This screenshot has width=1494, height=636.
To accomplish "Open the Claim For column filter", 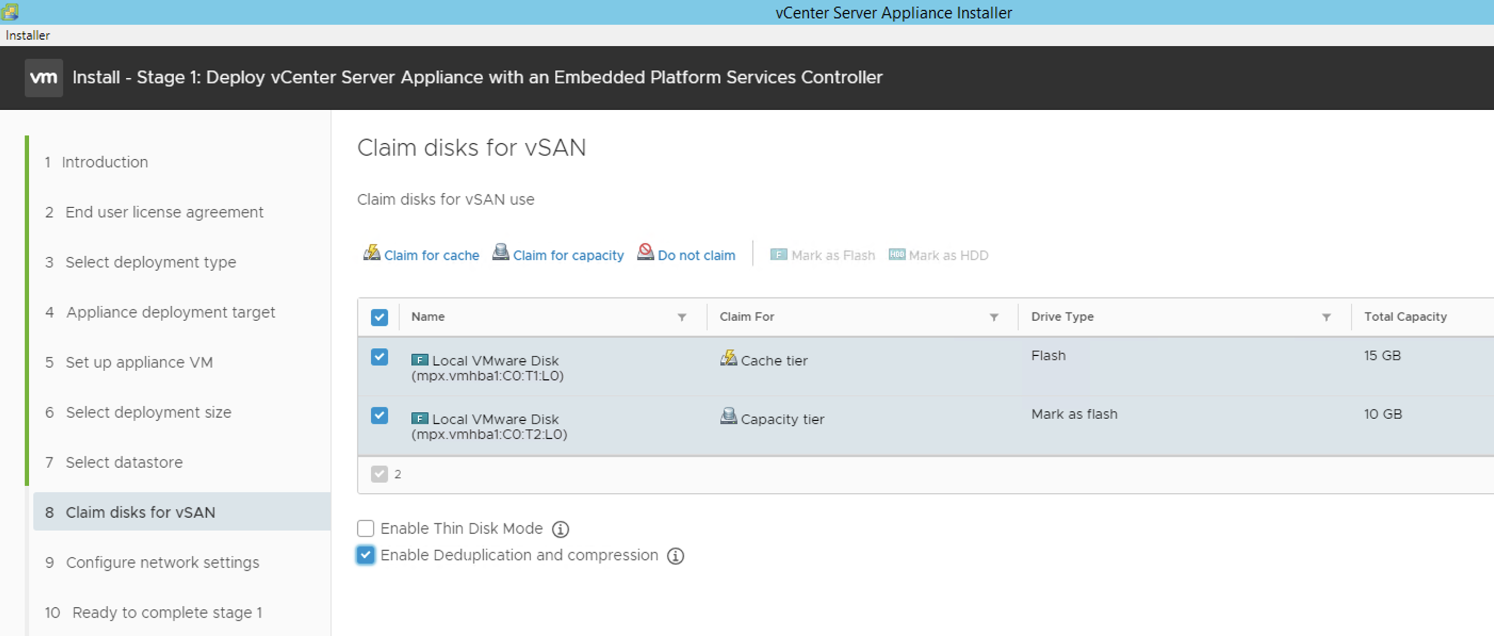I will pos(994,317).
